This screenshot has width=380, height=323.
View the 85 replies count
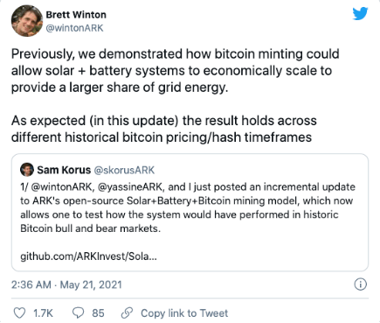pos(98,313)
